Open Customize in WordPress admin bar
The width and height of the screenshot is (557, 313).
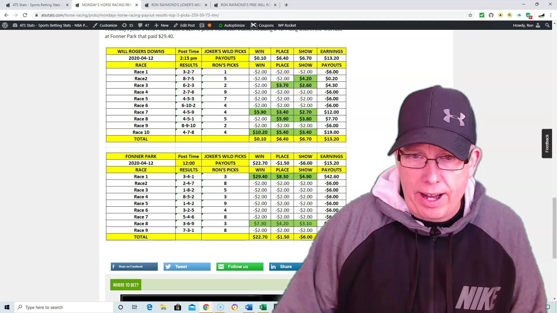(105, 25)
